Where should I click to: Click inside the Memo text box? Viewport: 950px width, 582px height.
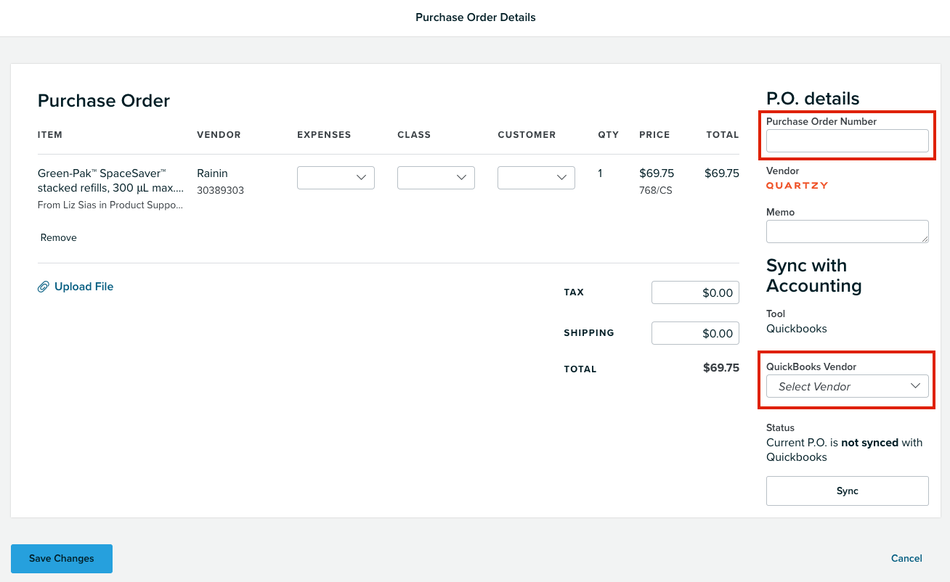pyautogui.click(x=847, y=231)
